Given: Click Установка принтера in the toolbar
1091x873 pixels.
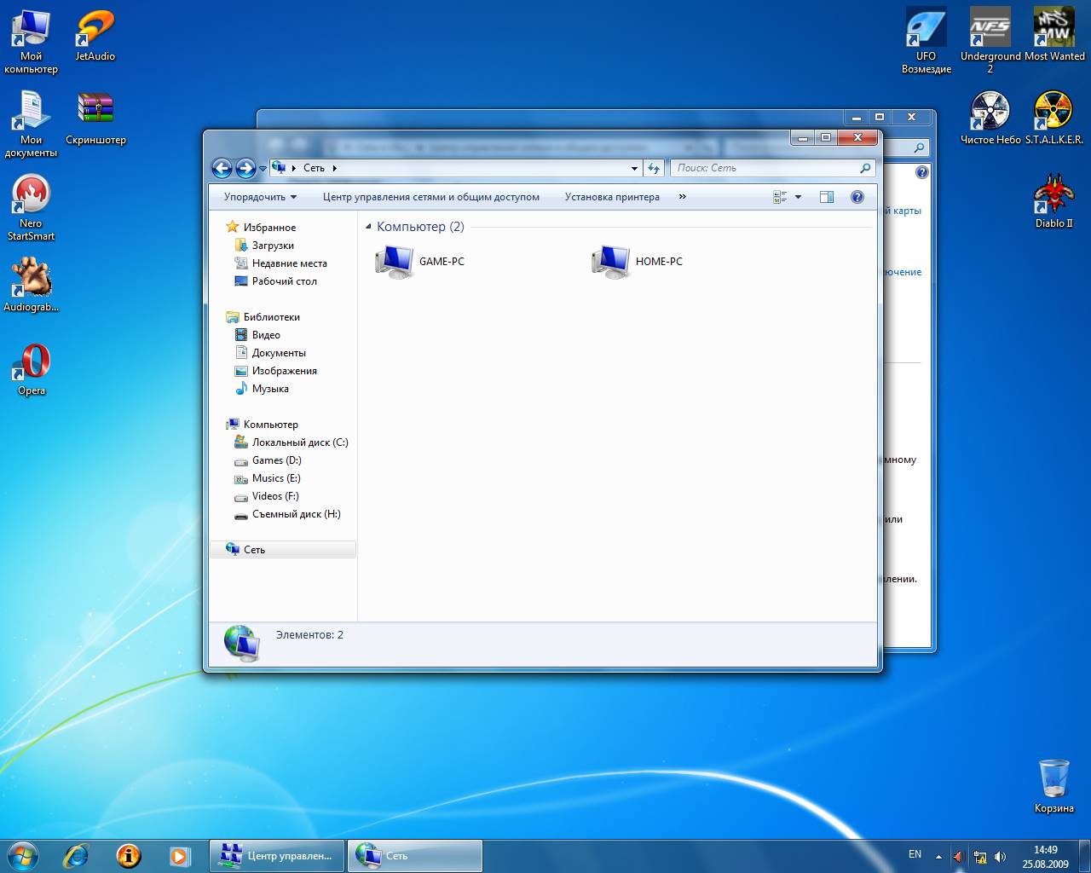Looking at the screenshot, I should pos(612,197).
